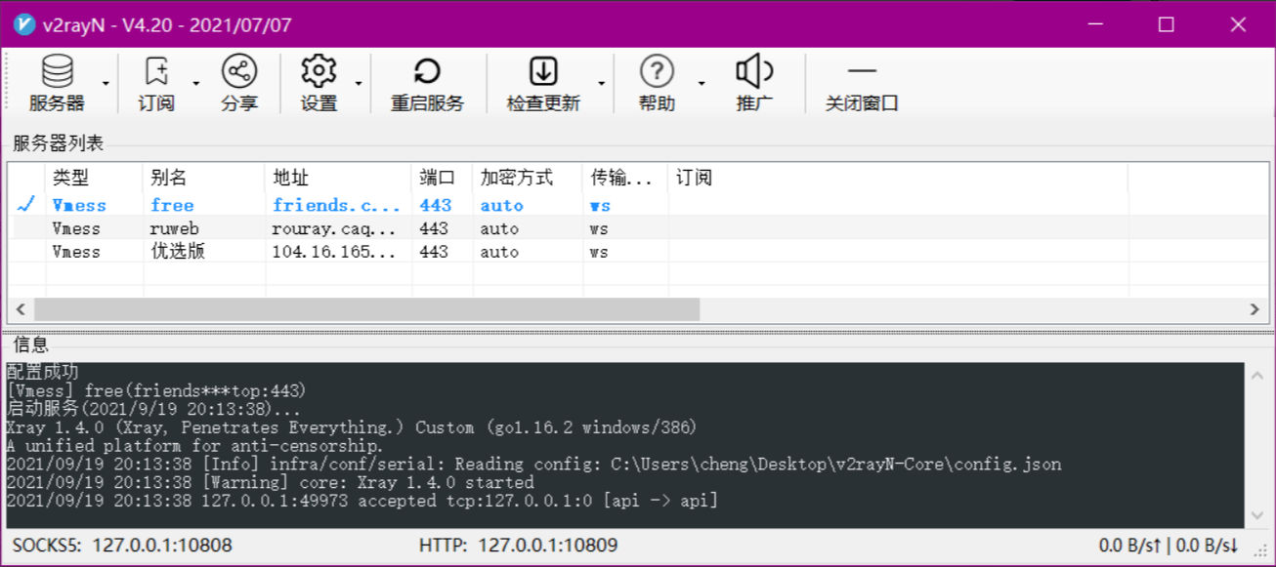Image resolution: width=1276 pixels, height=567 pixels.
Task: Sort by the 地址 column header
Action: click(338, 178)
